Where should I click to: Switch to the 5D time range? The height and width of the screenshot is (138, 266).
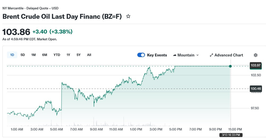pyautogui.click(x=23, y=55)
